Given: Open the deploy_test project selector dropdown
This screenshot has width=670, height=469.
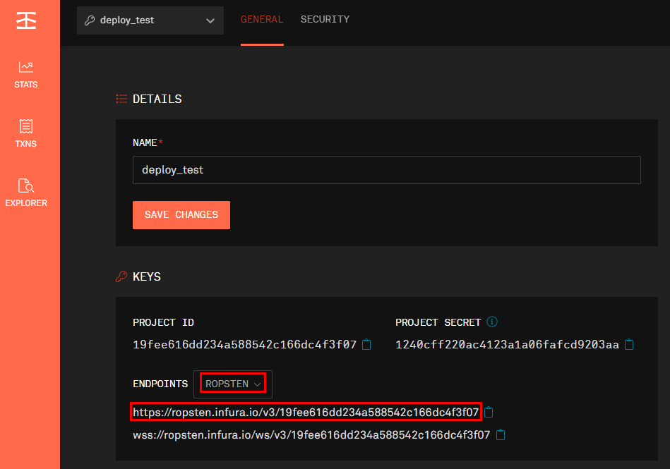Looking at the screenshot, I should [x=150, y=20].
